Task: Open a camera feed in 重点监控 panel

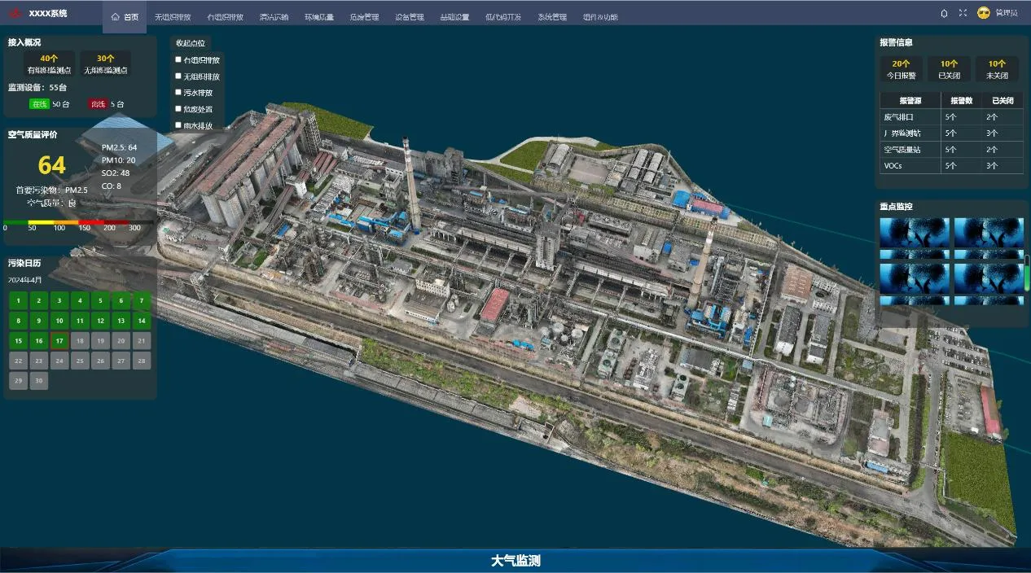Action: (x=913, y=232)
